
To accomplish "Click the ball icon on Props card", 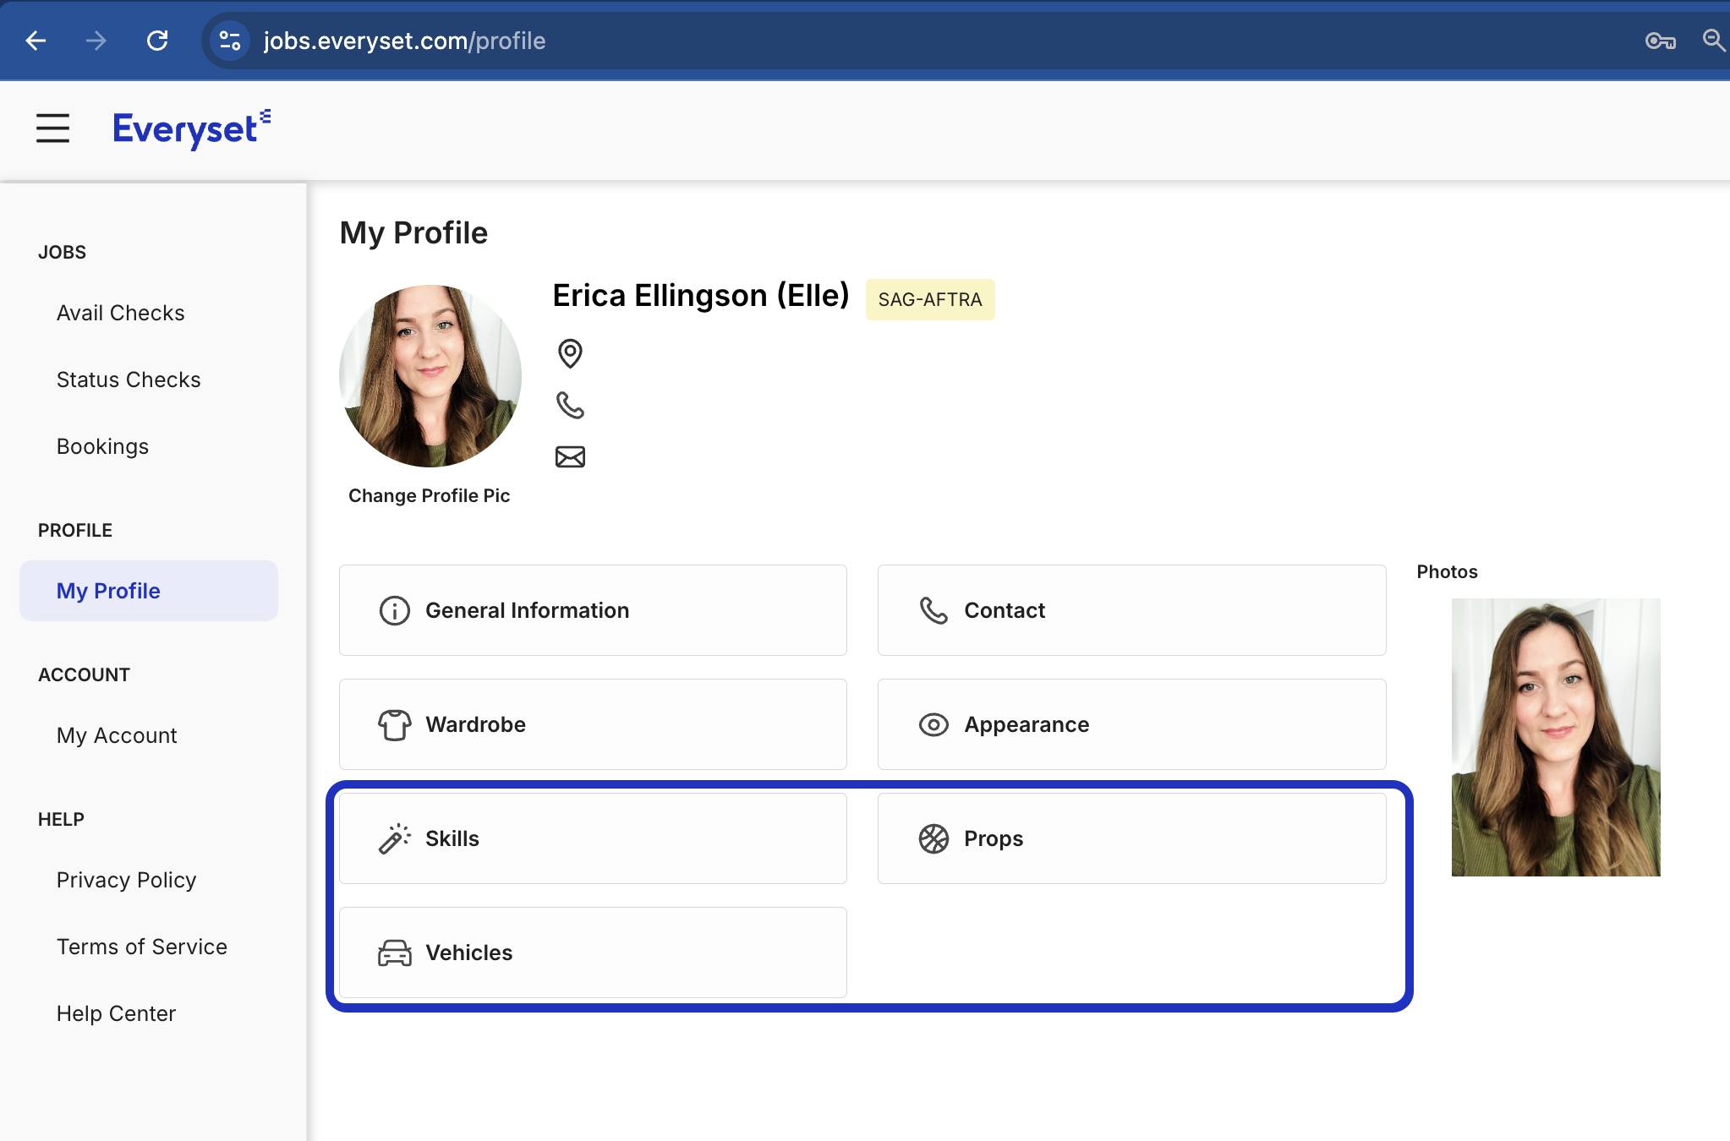I will (x=933, y=838).
